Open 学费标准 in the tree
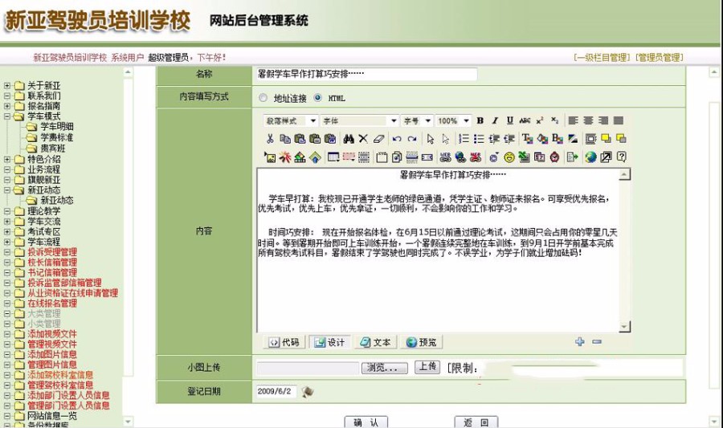The width and height of the screenshot is (723, 428). (56, 137)
